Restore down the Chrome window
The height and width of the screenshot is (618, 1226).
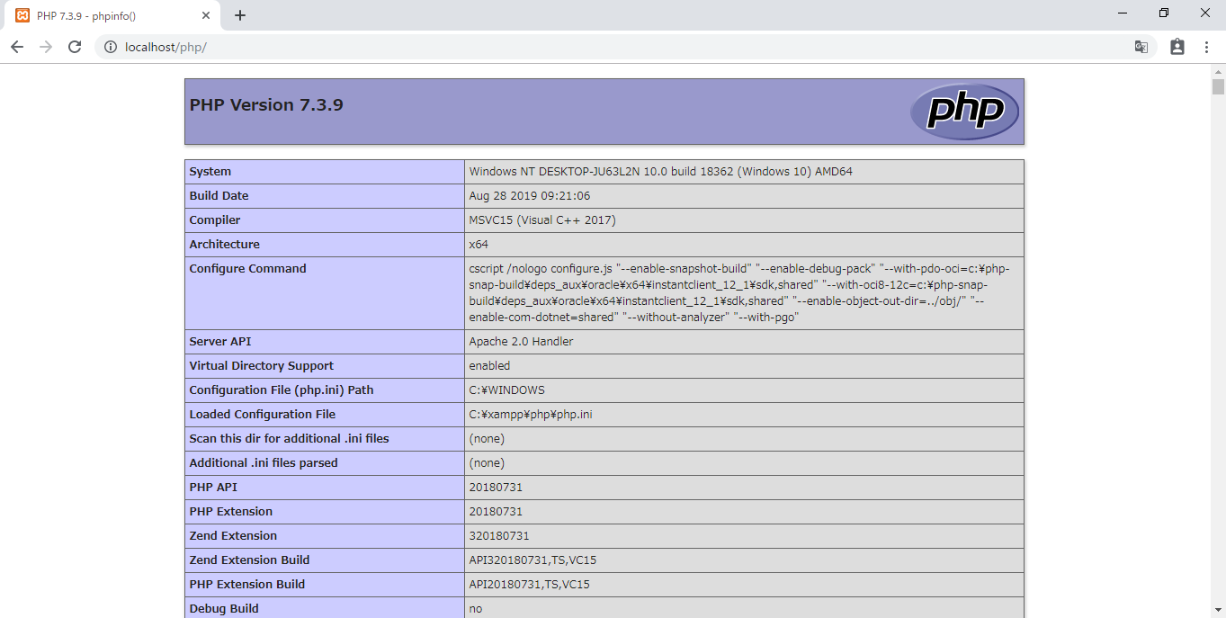1163,13
